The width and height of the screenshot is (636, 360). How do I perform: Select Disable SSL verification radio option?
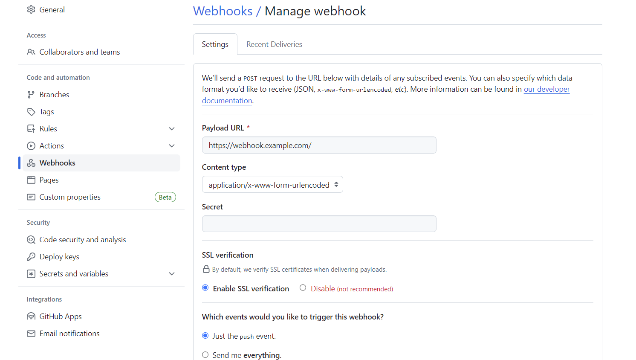point(303,288)
